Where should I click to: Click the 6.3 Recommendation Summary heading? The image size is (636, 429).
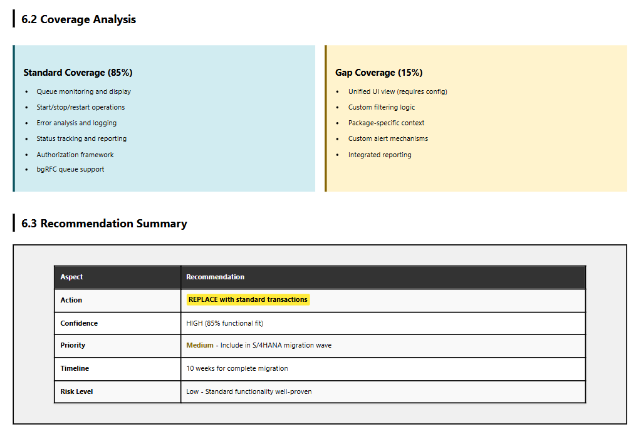pos(104,224)
